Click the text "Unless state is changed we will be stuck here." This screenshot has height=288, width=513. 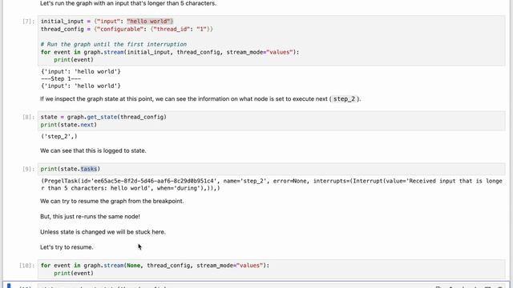coord(103,232)
